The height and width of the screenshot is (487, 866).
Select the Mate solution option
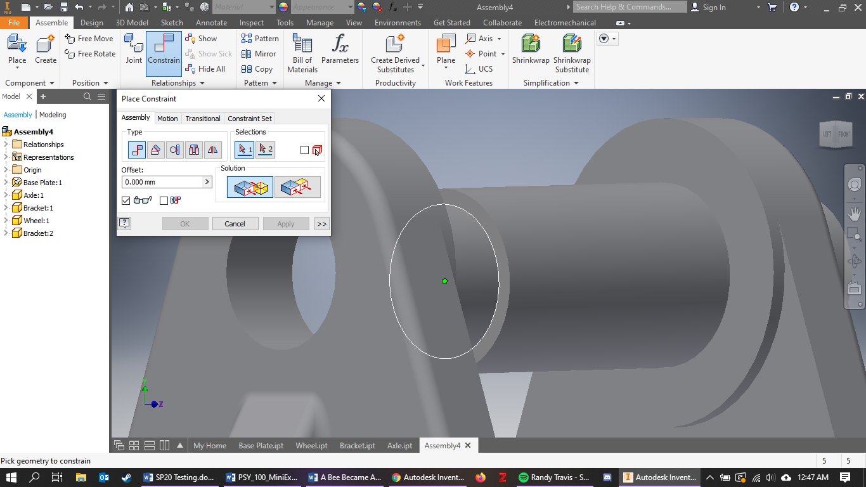tap(250, 187)
